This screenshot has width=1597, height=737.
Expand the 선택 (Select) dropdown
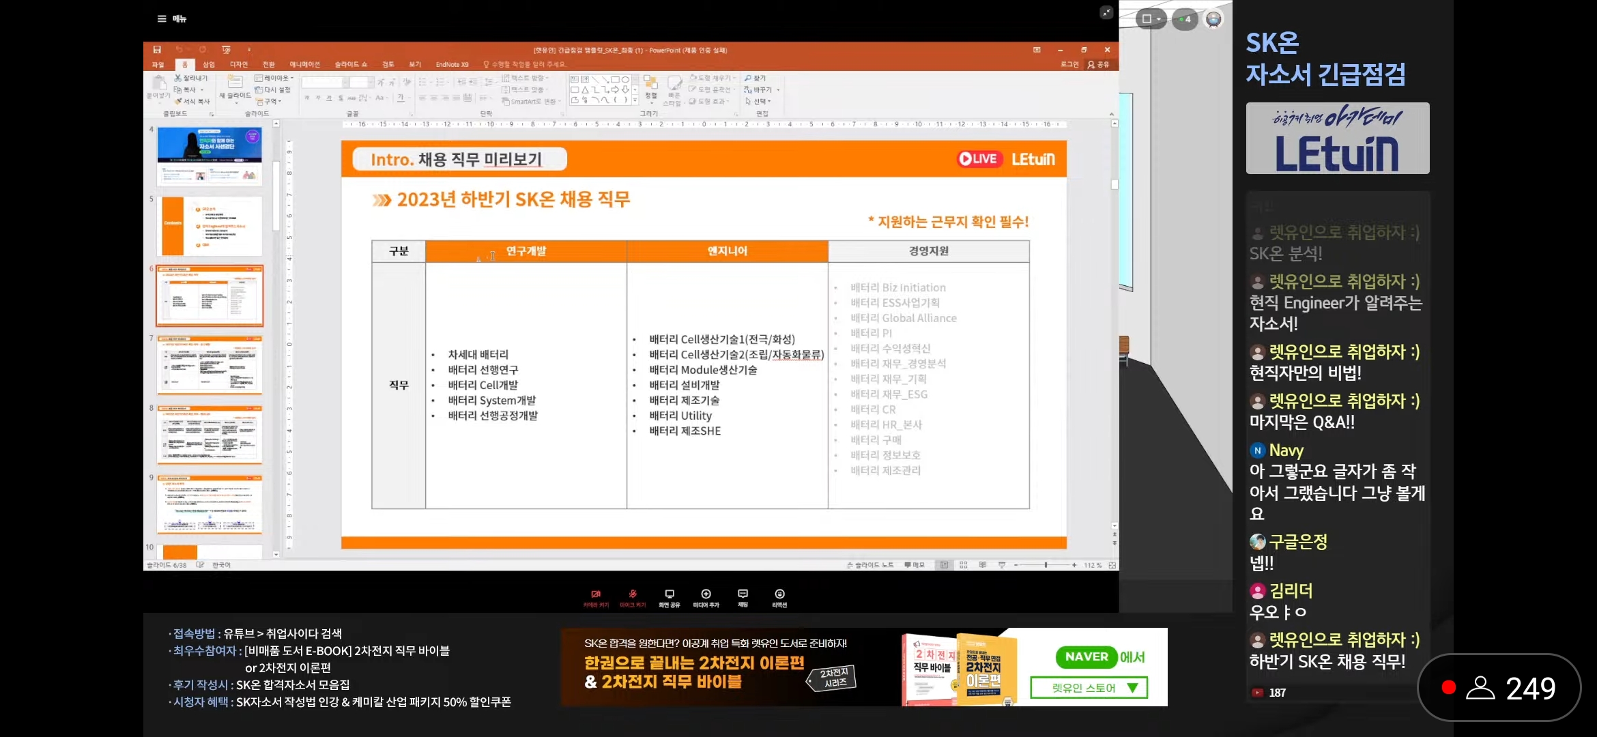tap(758, 101)
